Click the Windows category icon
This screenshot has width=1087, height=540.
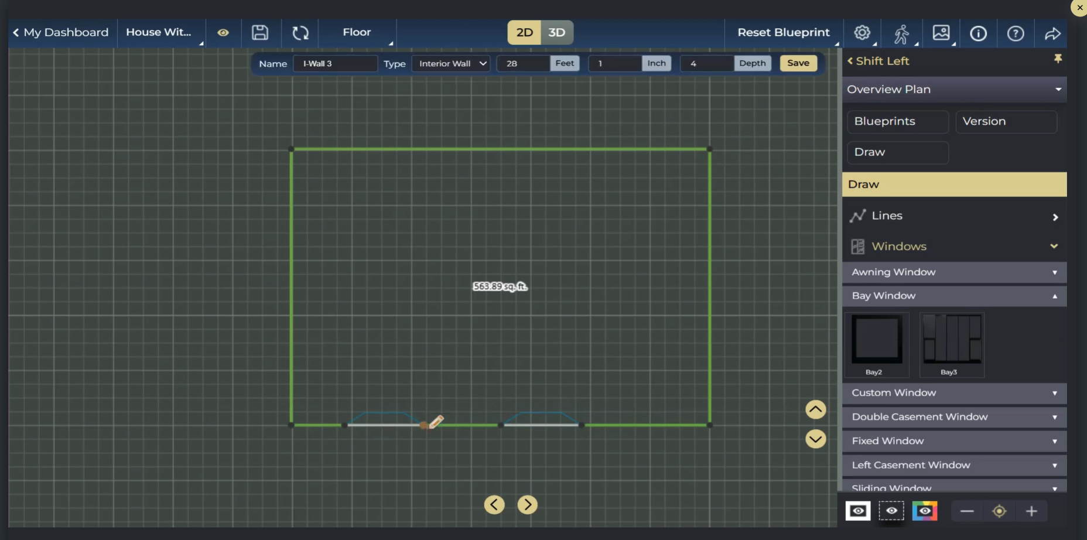857,247
